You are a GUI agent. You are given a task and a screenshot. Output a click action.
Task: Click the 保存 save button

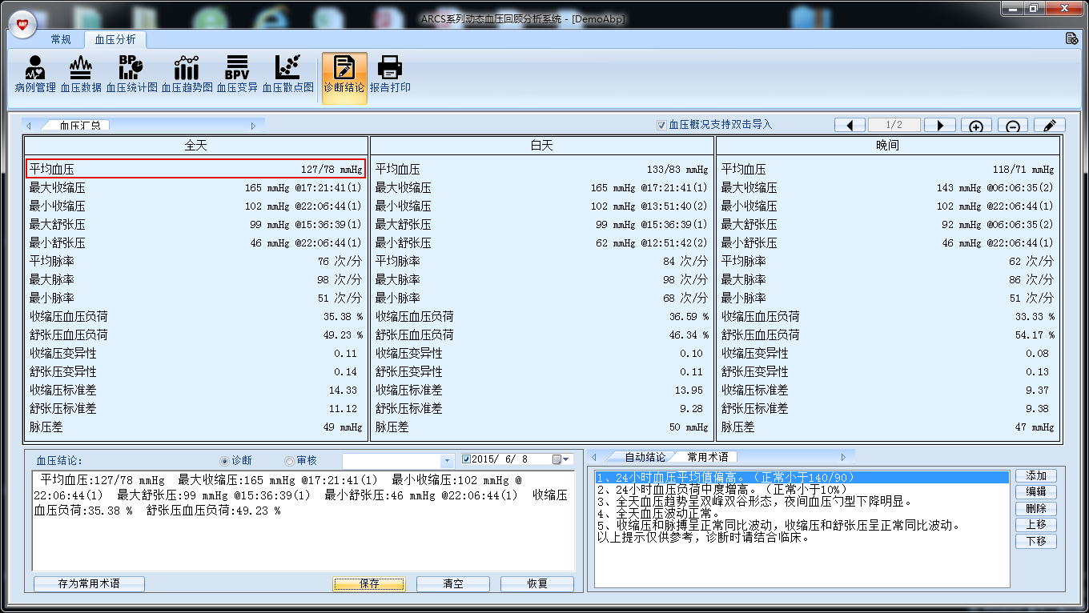click(369, 584)
